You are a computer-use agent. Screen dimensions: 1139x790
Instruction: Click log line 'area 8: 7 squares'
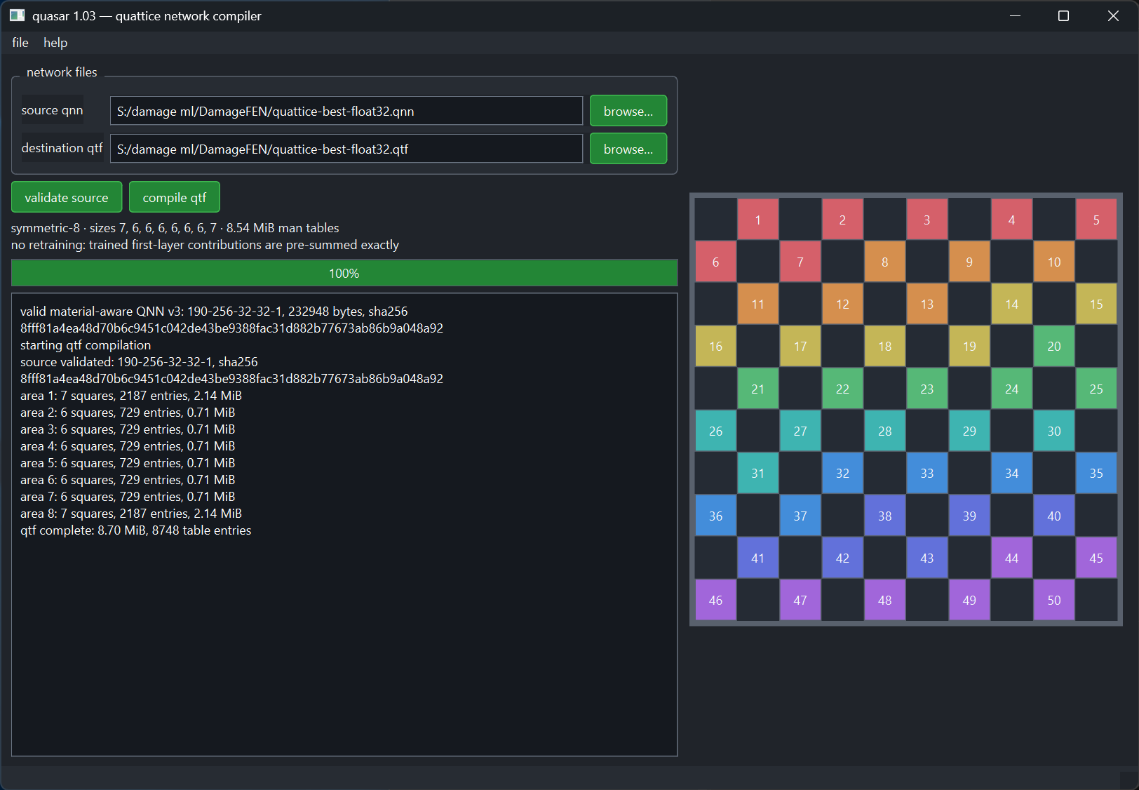pos(131,514)
